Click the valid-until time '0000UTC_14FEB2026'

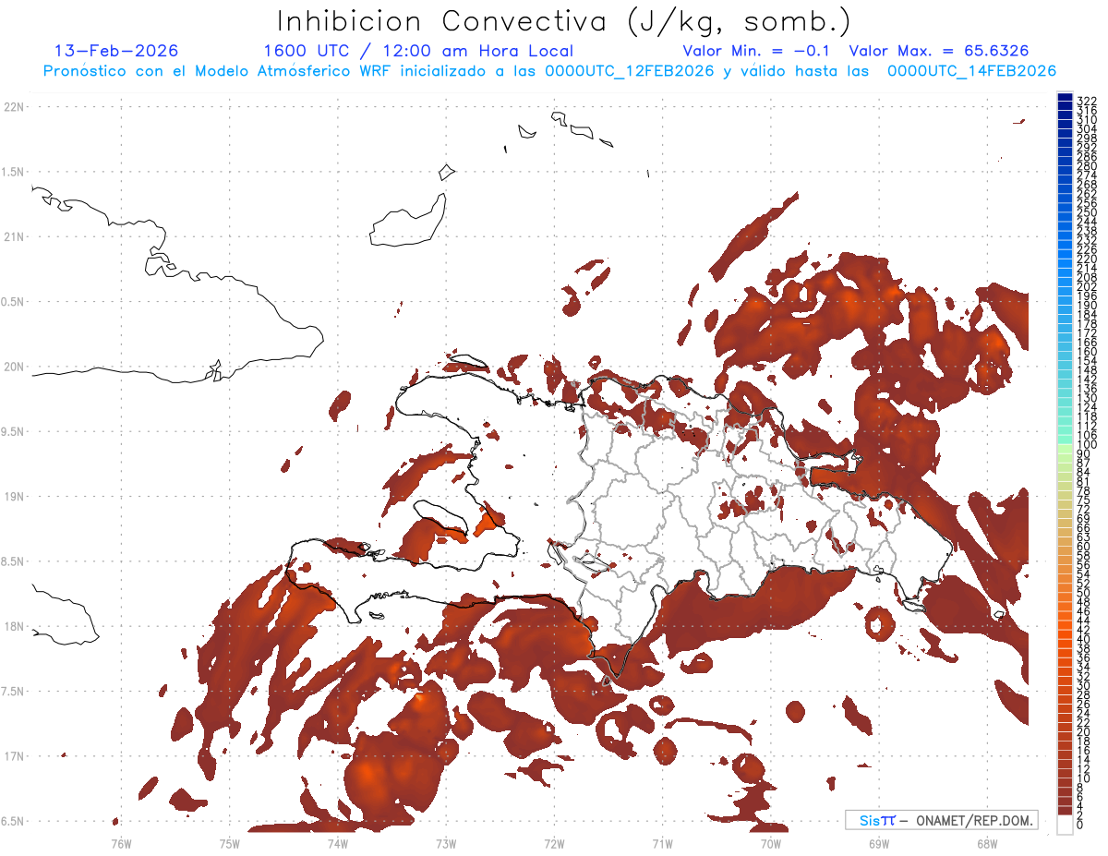point(971,71)
